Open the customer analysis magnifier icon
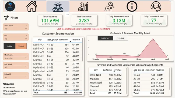This screenshot has height=98, width=175. click(x=109, y=6)
